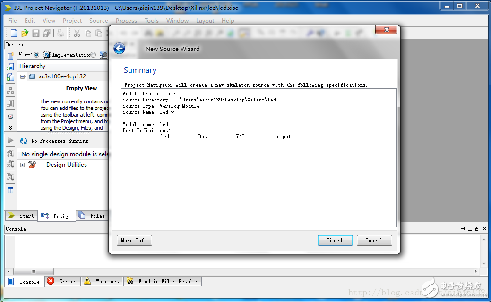
Task: Open the Tools menu
Action: [152, 21]
